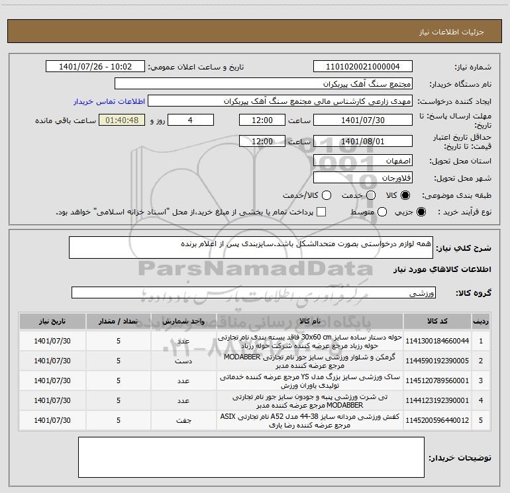Click the response deadline hour 12:00 field

click(262, 120)
